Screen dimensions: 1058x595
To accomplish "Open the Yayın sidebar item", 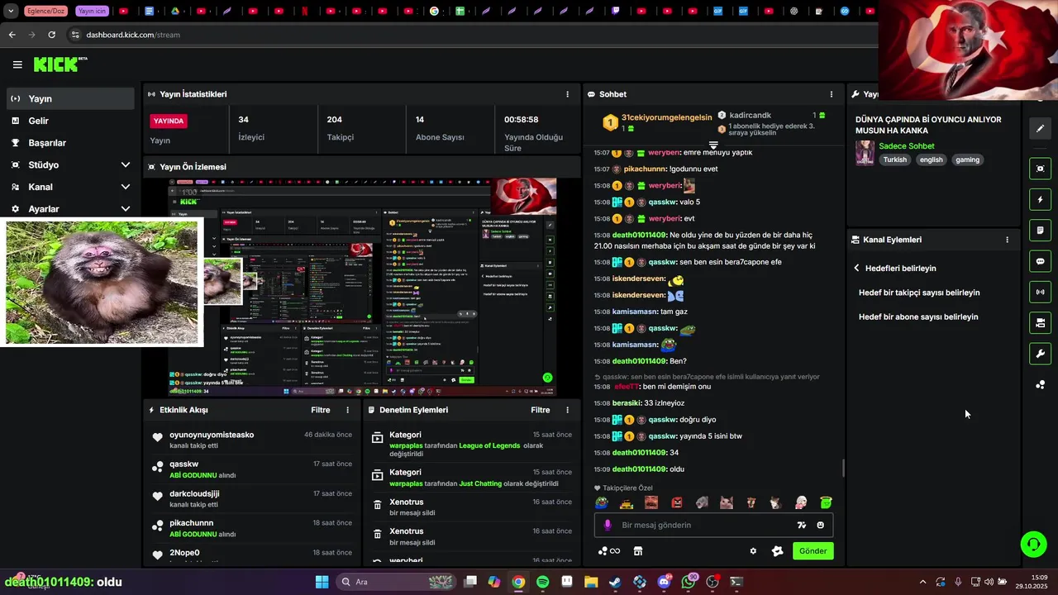I will click(x=69, y=98).
